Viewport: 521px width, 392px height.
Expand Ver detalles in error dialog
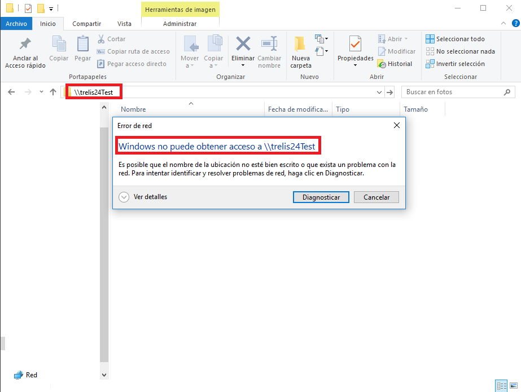tap(143, 197)
